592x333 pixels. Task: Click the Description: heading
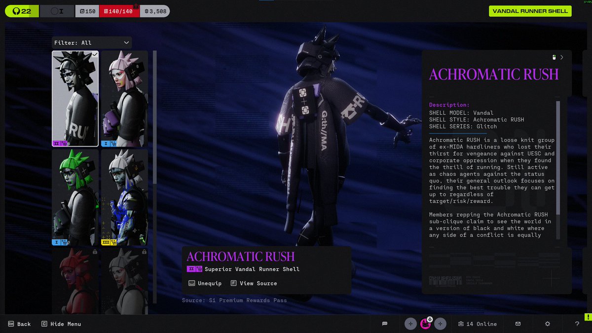coord(449,105)
